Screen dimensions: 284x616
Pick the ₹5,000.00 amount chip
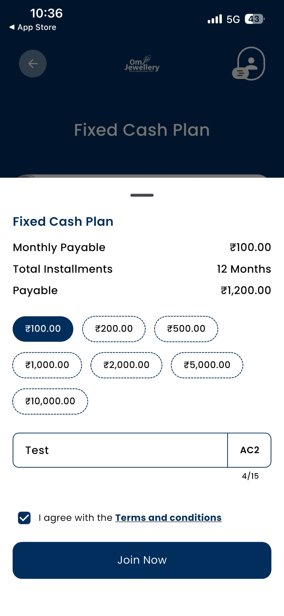point(207,365)
